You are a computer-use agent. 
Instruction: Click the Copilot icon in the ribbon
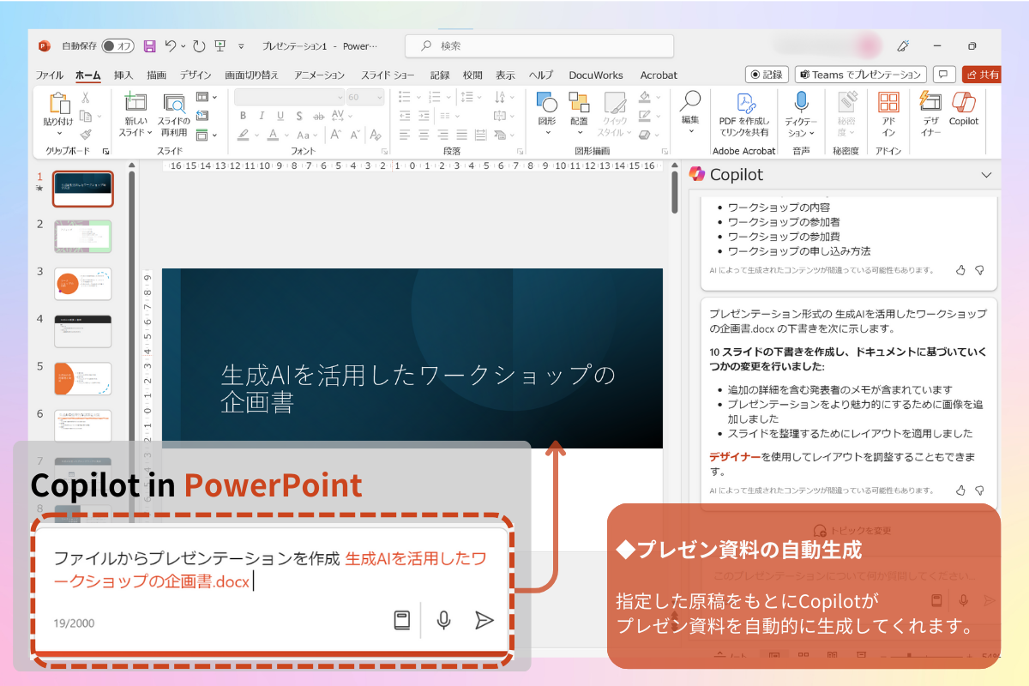[964, 101]
